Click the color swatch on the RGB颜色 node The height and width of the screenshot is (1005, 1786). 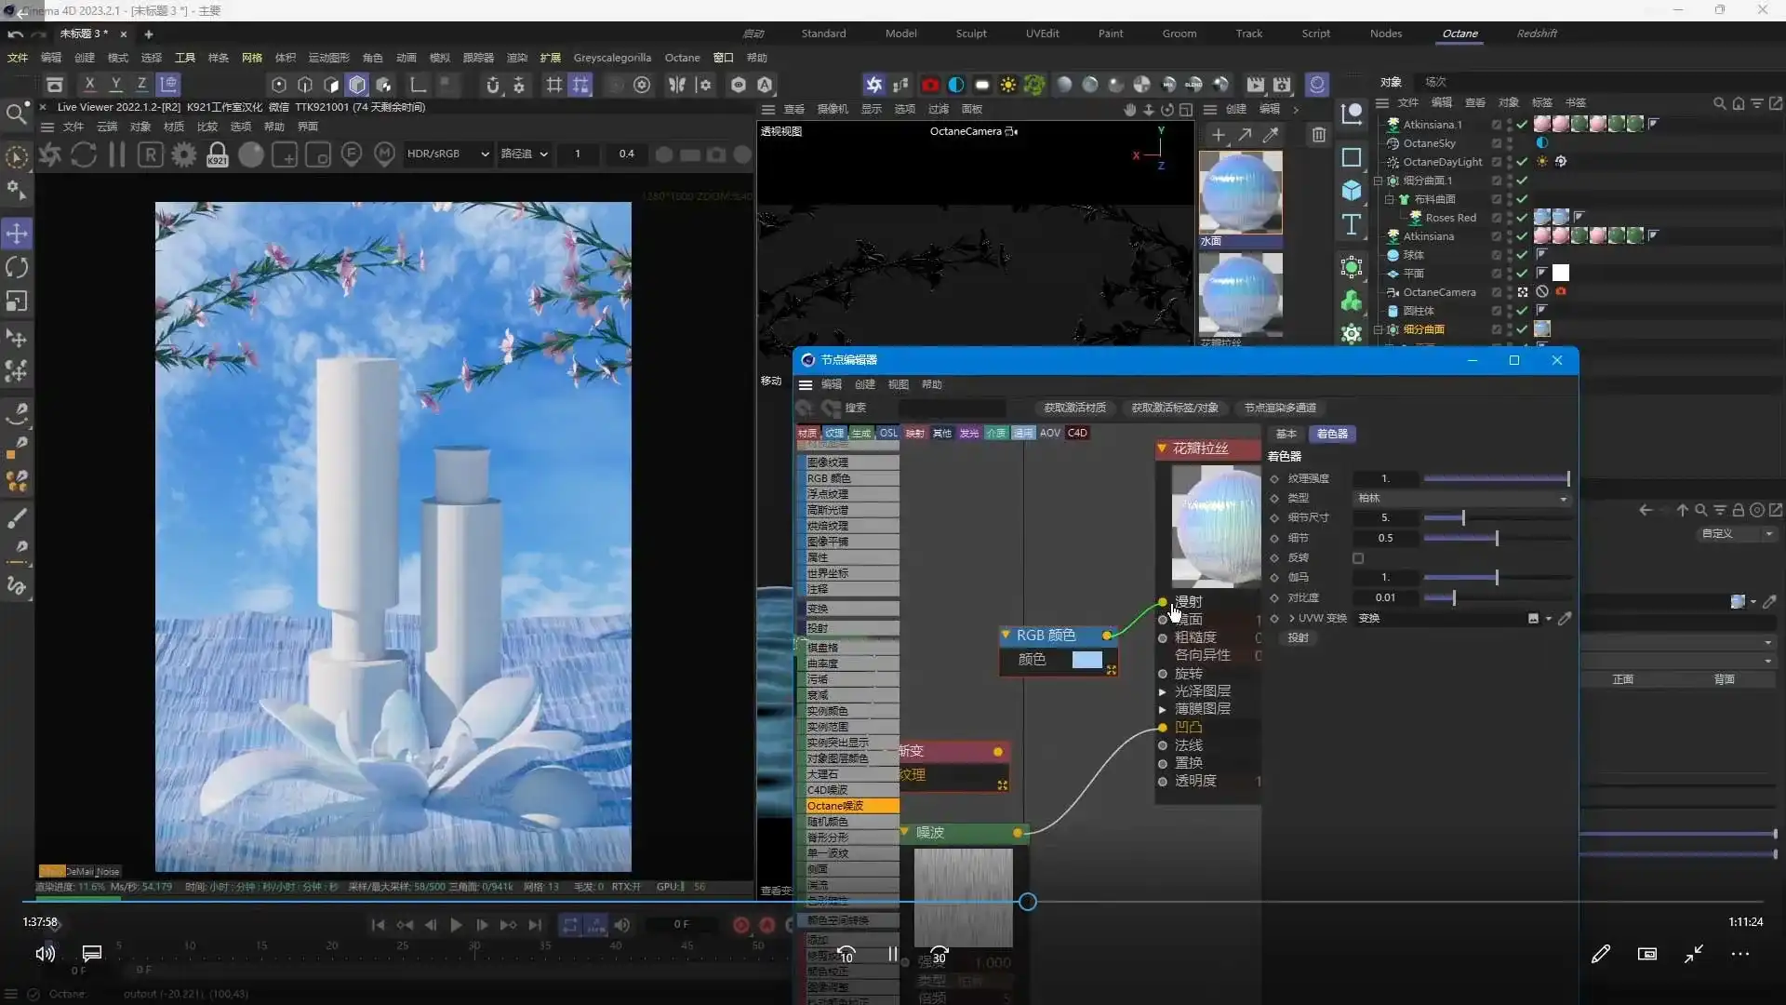tap(1088, 660)
